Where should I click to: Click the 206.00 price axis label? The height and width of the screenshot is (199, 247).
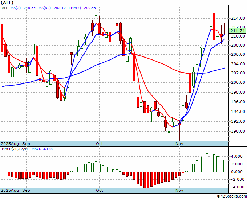pos(238,55)
